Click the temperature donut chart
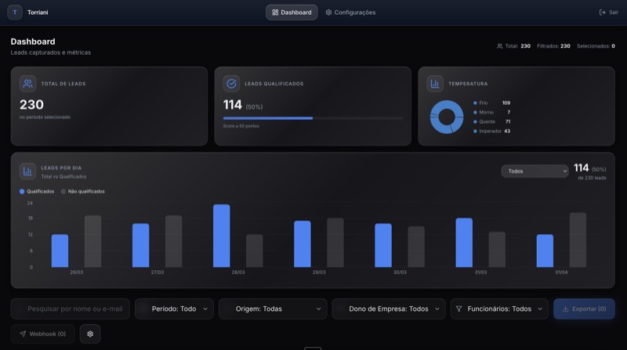Screen dimensions: 627x350 (x=447, y=117)
